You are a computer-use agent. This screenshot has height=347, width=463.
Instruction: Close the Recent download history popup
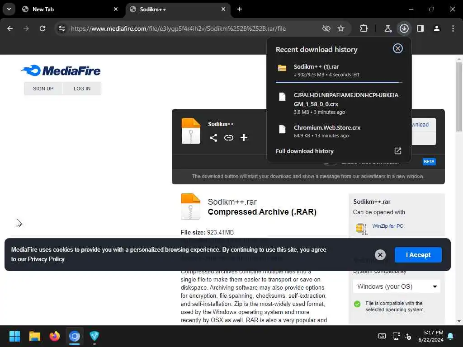[398, 48]
